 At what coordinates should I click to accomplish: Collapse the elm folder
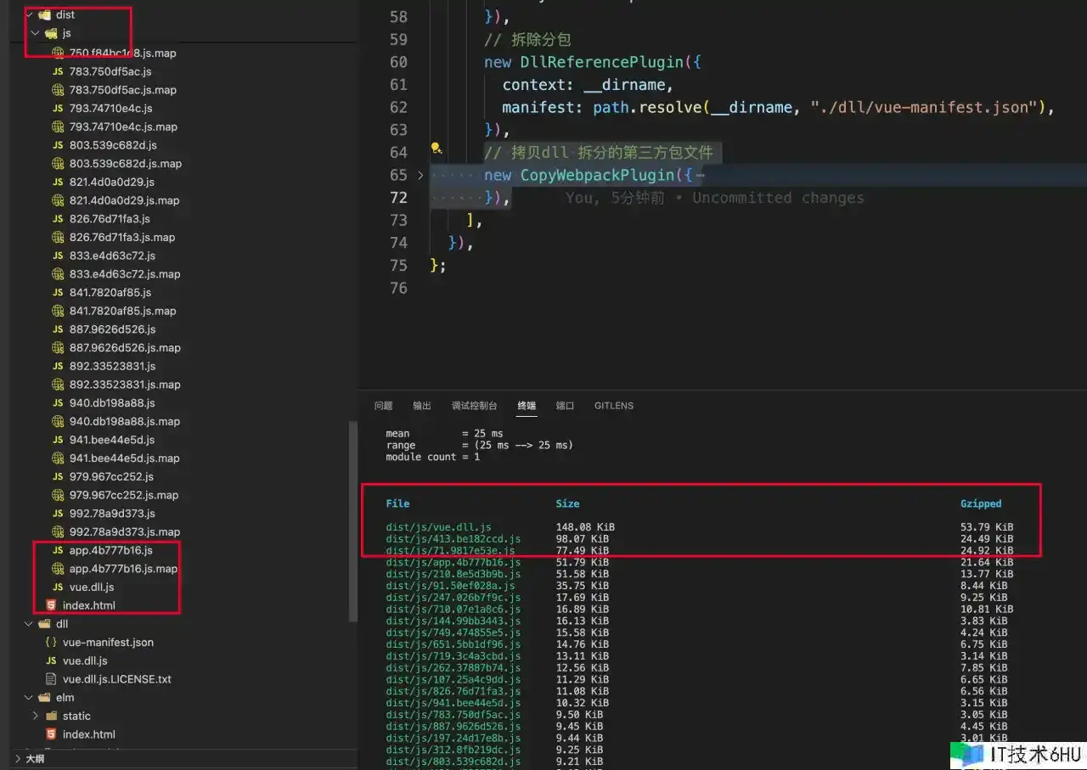pyautogui.click(x=30, y=698)
